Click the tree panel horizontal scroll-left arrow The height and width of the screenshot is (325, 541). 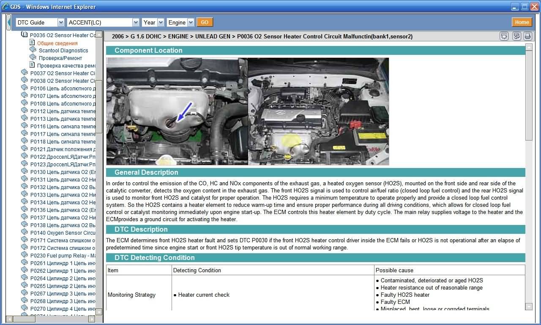(10, 319)
